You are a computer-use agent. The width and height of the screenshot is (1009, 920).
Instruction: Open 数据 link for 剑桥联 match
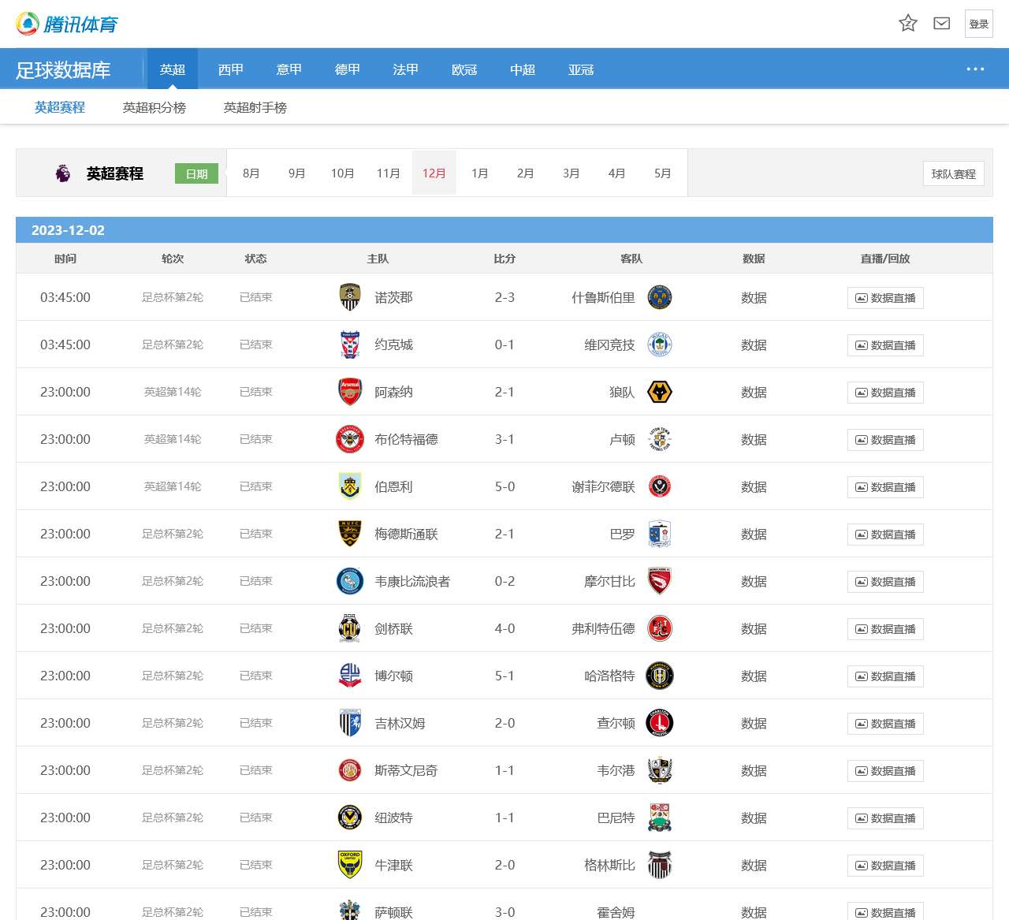[754, 628]
